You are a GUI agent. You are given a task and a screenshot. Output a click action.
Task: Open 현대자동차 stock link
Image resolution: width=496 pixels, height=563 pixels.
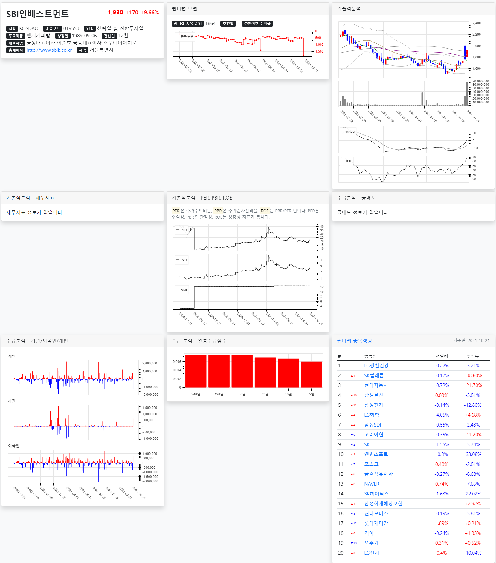pyautogui.click(x=376, y=385)
